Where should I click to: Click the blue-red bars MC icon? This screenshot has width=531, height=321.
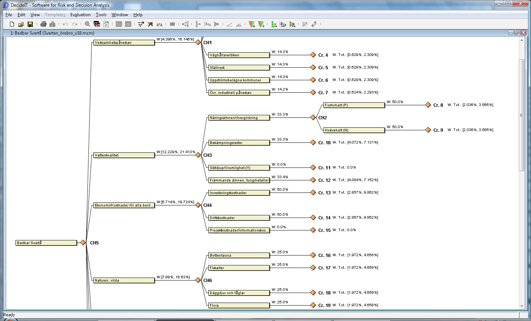[283, 24]
